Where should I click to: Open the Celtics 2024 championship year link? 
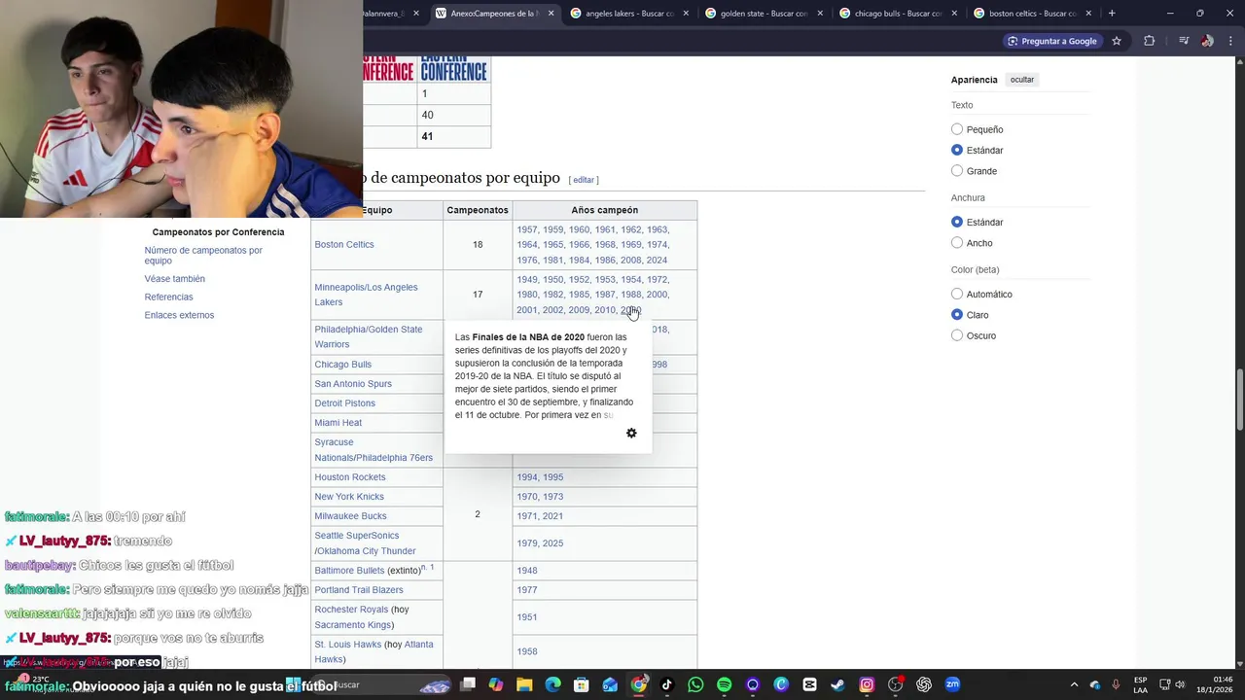coord(657,261)
